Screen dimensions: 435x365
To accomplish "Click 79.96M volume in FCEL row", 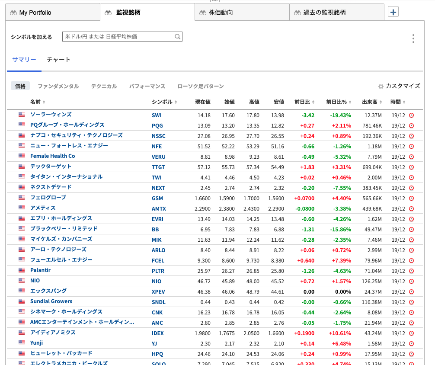I will click(373, 261).
